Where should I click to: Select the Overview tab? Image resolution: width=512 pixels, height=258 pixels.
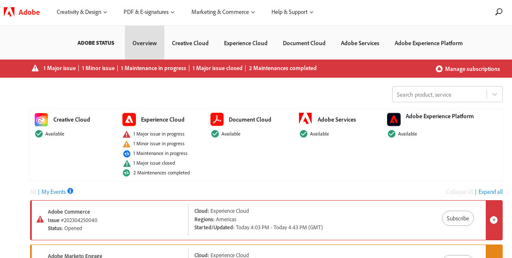144,43
